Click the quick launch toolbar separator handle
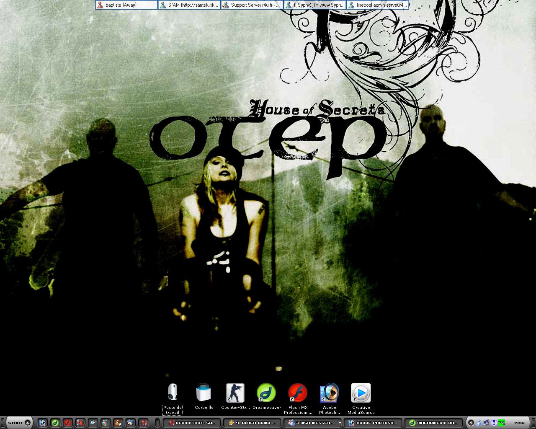This screenshot has height=429, width=536. [x=157, y=423]
